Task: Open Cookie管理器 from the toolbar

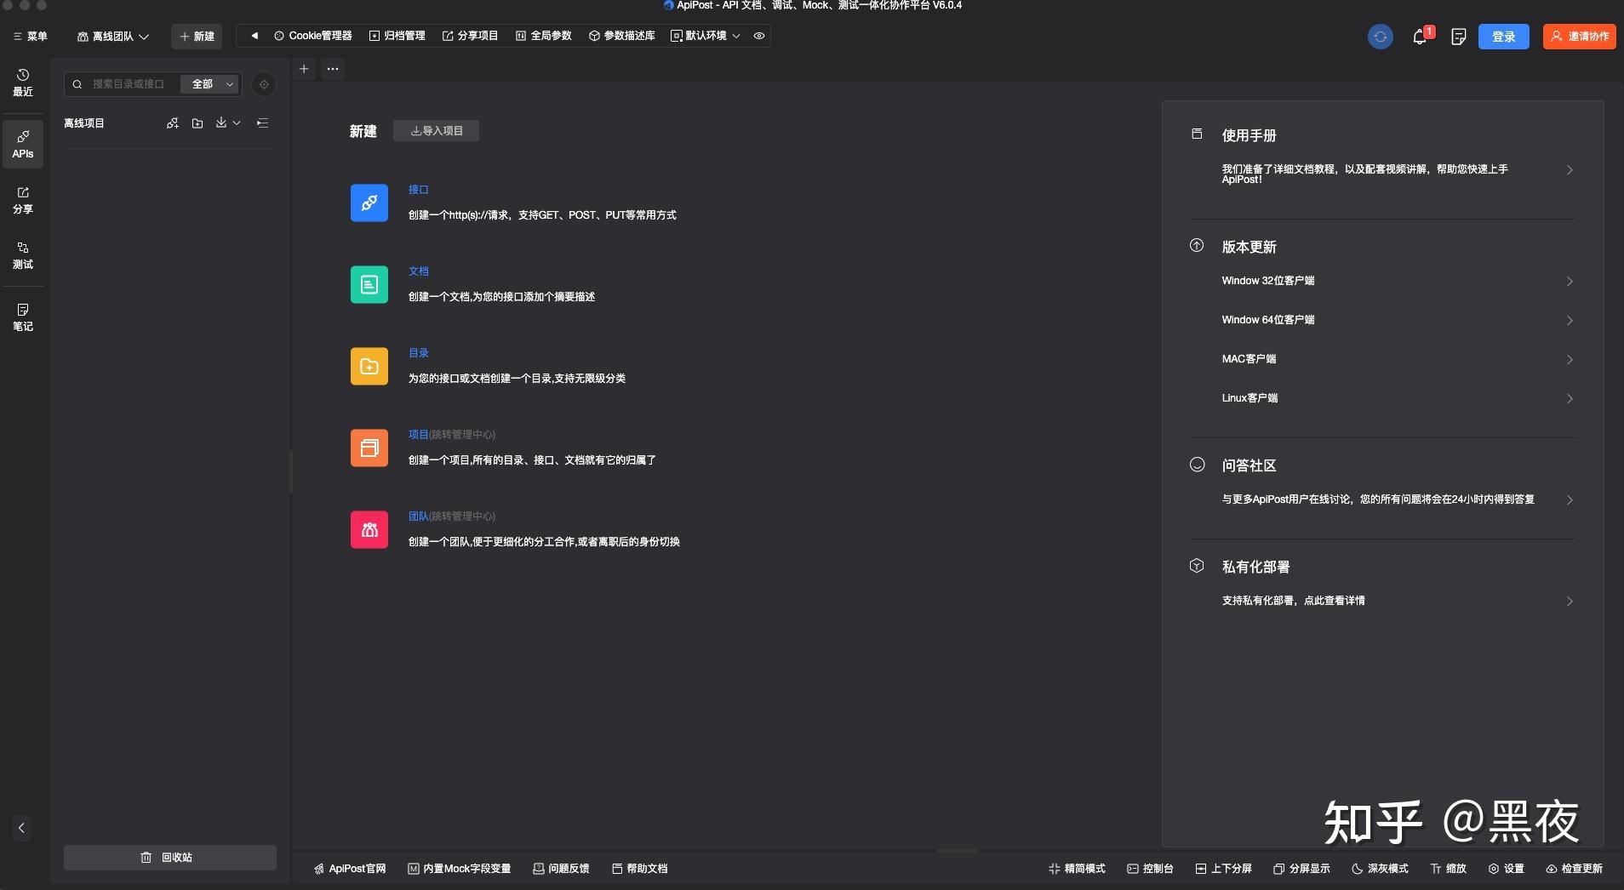Action: click(x=313, y=36)
